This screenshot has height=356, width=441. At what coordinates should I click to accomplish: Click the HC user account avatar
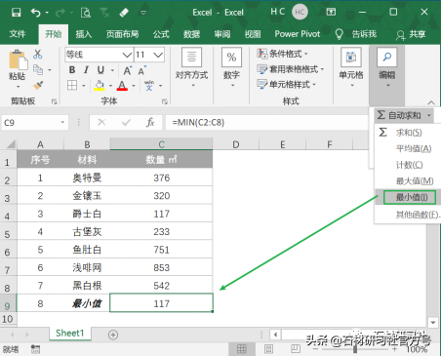pyautogui.click(x=300, y=13)
